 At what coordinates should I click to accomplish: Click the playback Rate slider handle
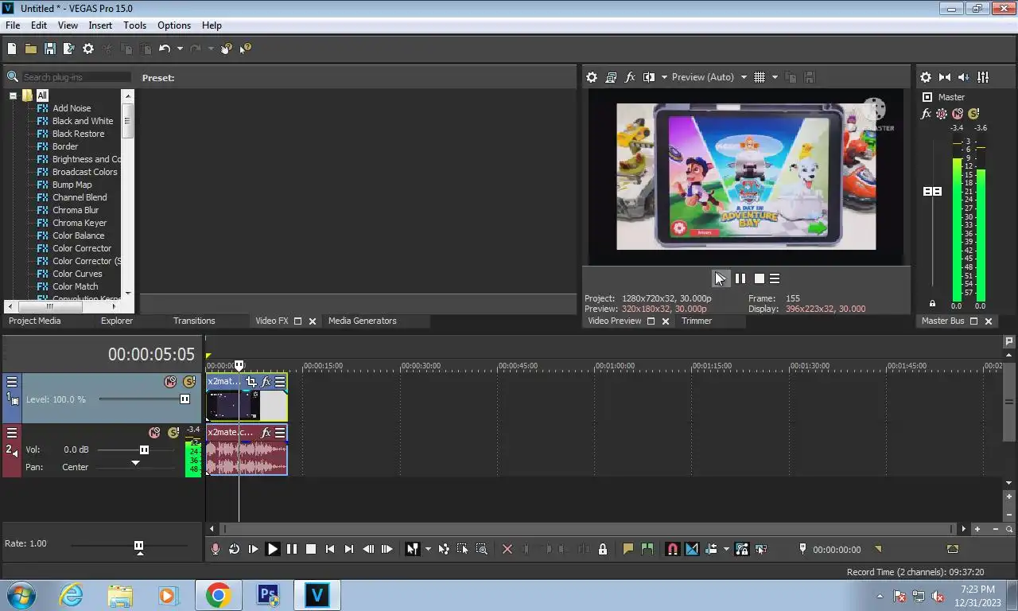(x=138, y=546)
